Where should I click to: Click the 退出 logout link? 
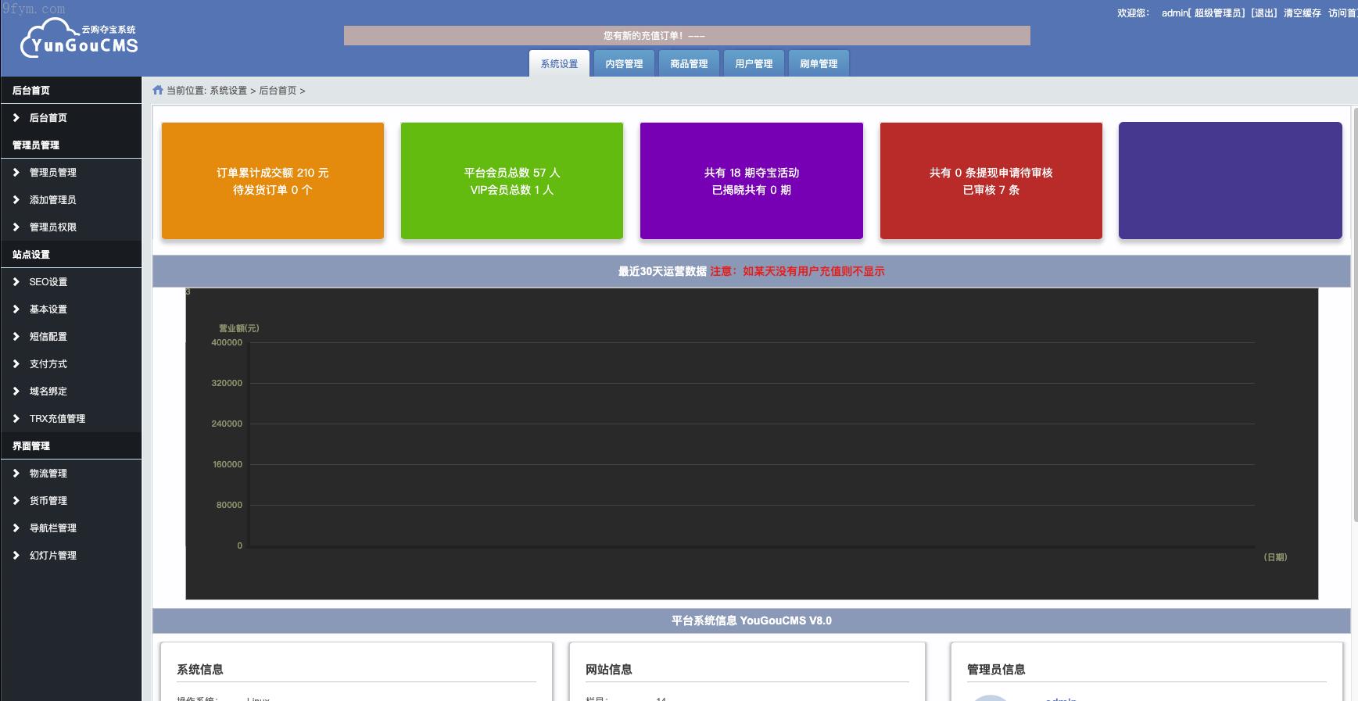[x=1263, y=13]
